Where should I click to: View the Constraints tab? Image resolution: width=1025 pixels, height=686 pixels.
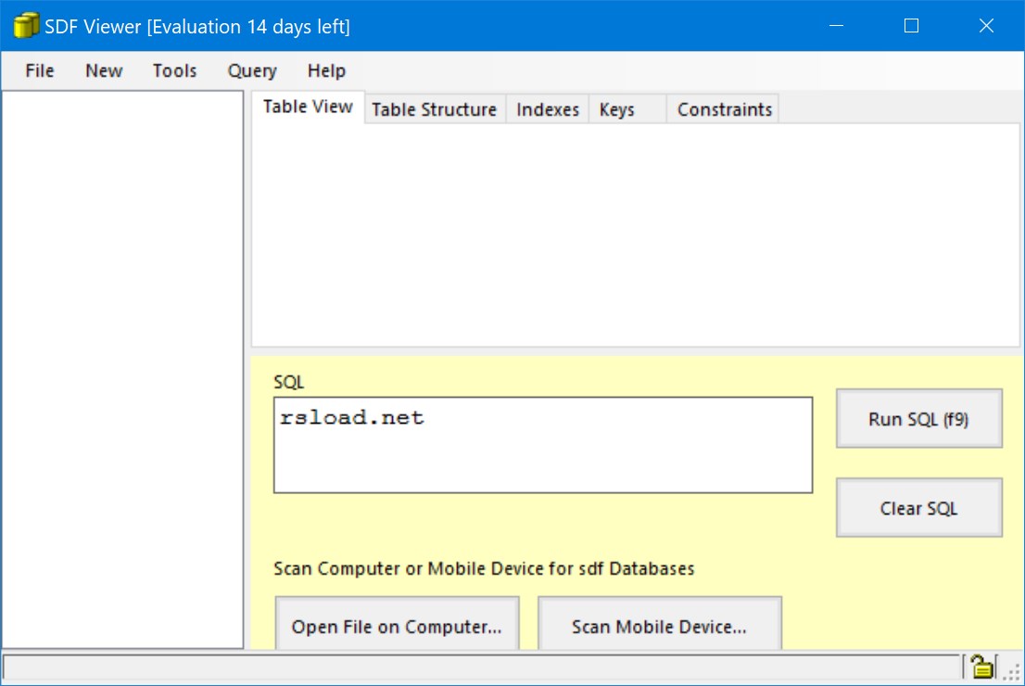point(723,108)
